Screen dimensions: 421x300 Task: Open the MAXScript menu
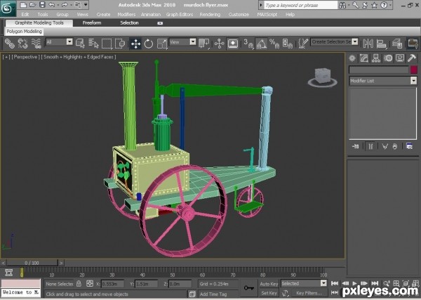(x=267, y=15)
